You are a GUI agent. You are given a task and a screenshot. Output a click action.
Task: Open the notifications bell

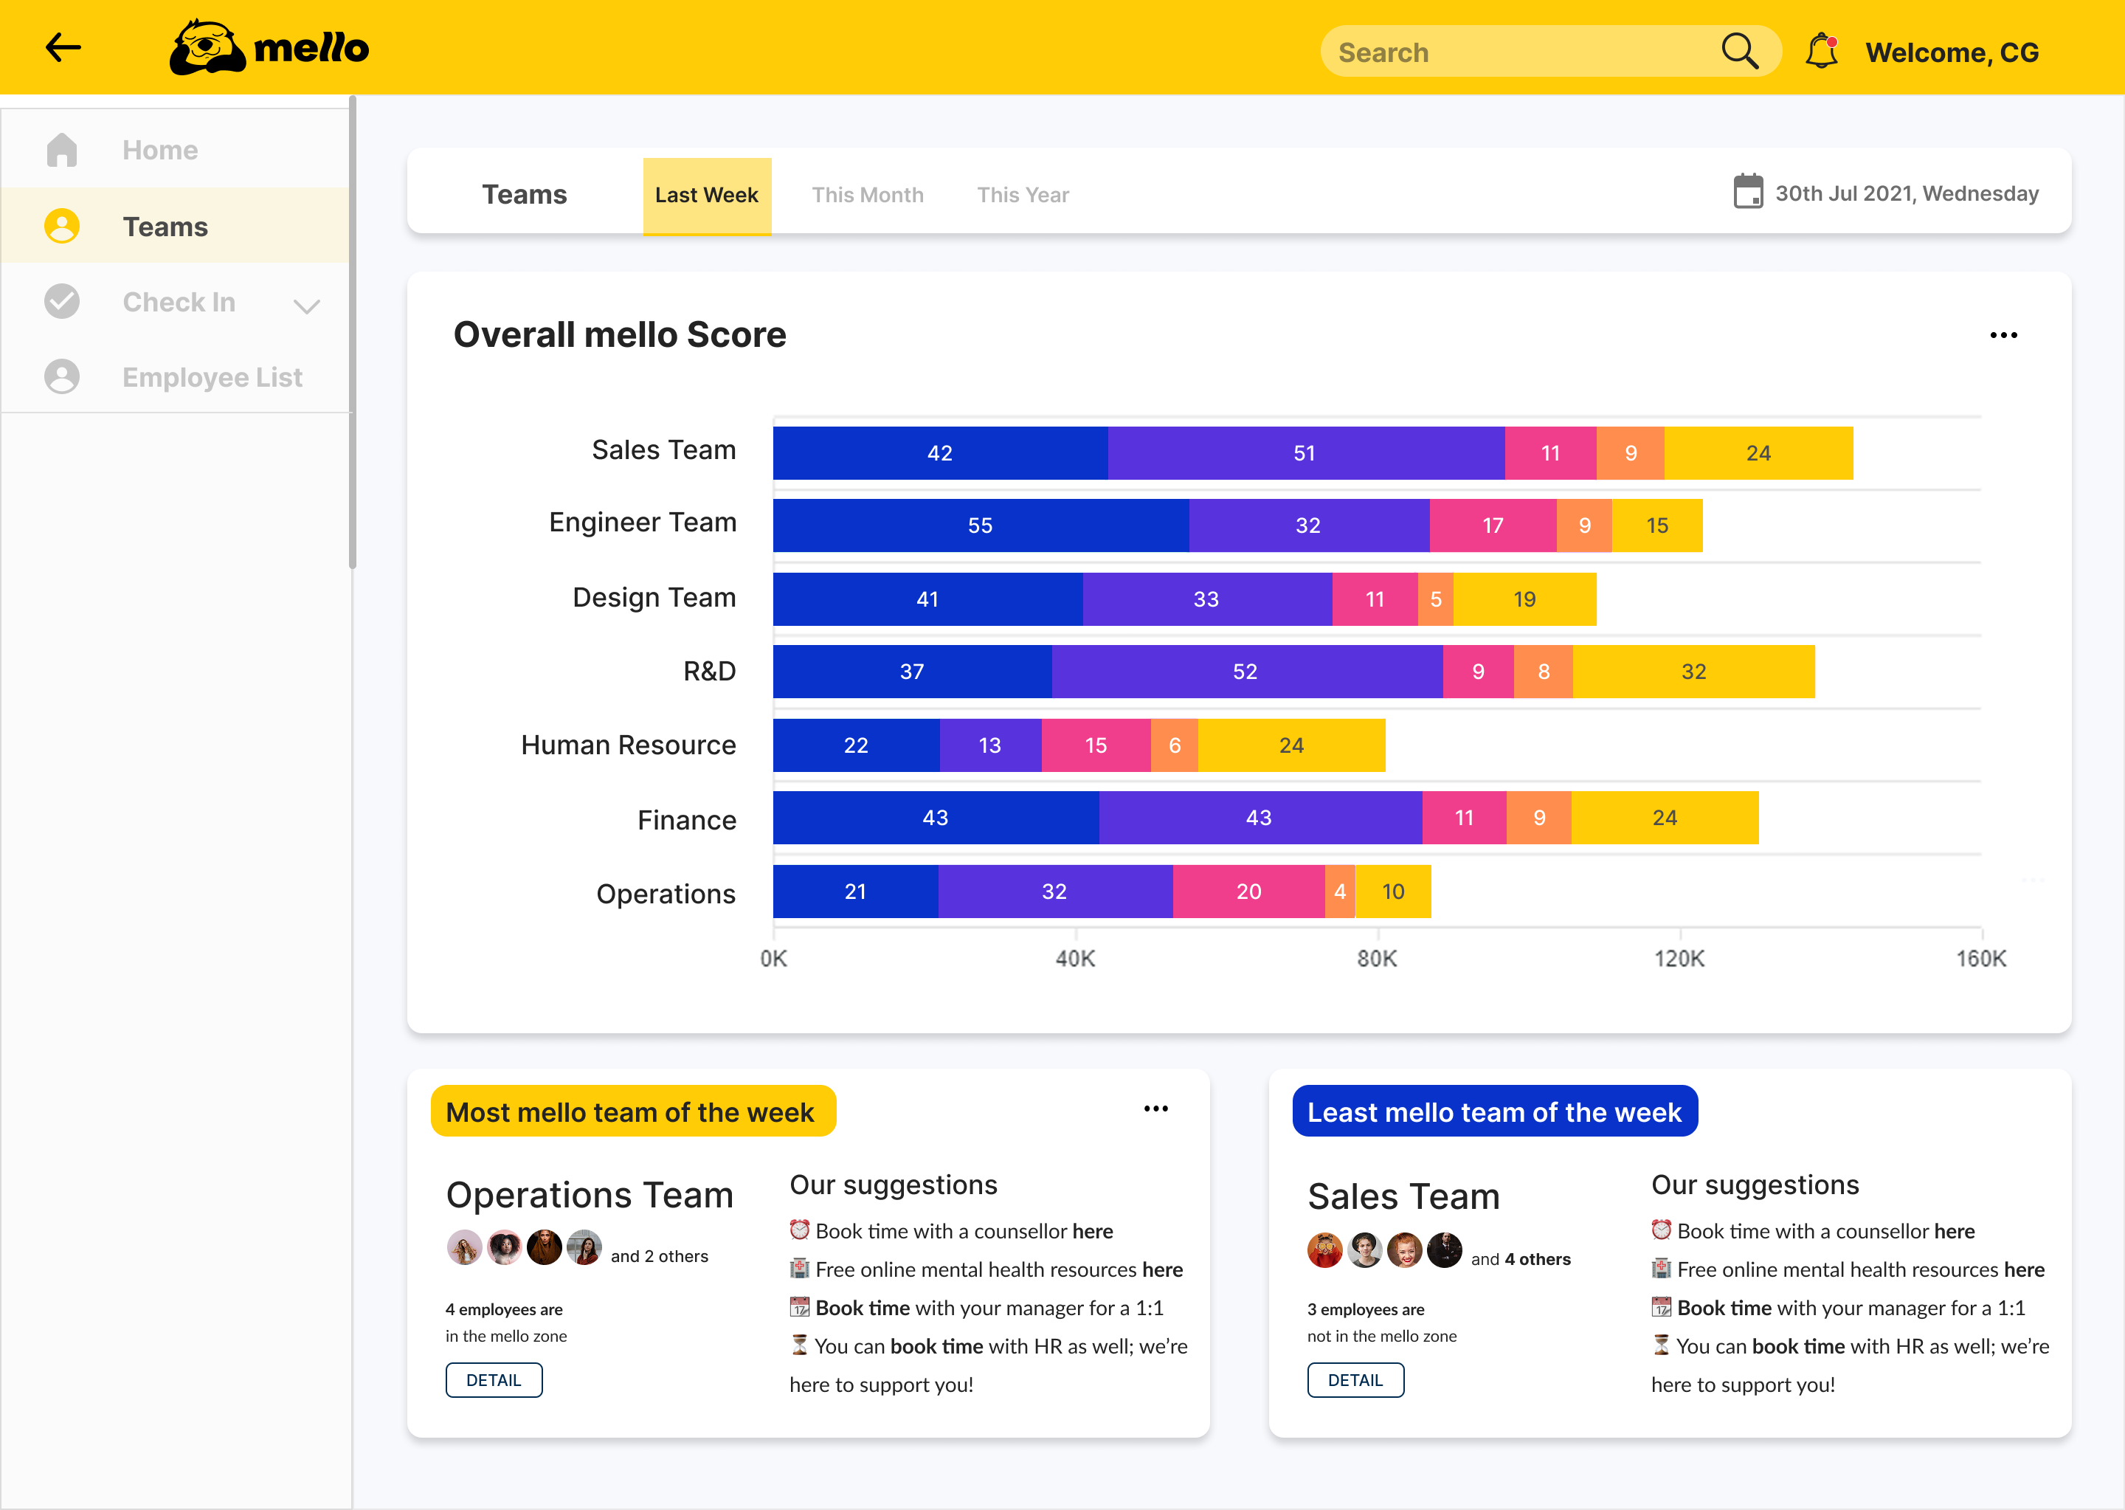tap(1821, 51)
